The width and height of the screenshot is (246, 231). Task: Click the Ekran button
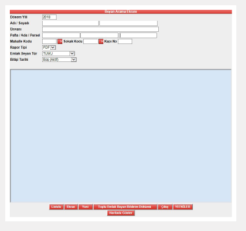click(71, 207)
